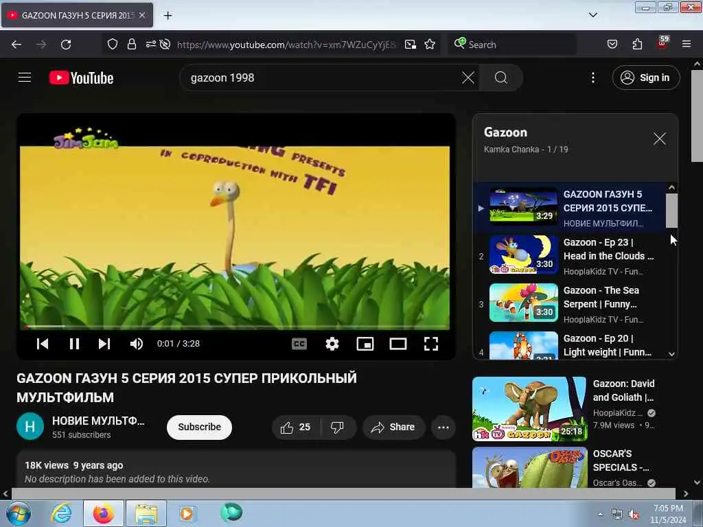Click the autoplay blocked icon in address bar
Screen dimensions: 703x527
[165, 45]
